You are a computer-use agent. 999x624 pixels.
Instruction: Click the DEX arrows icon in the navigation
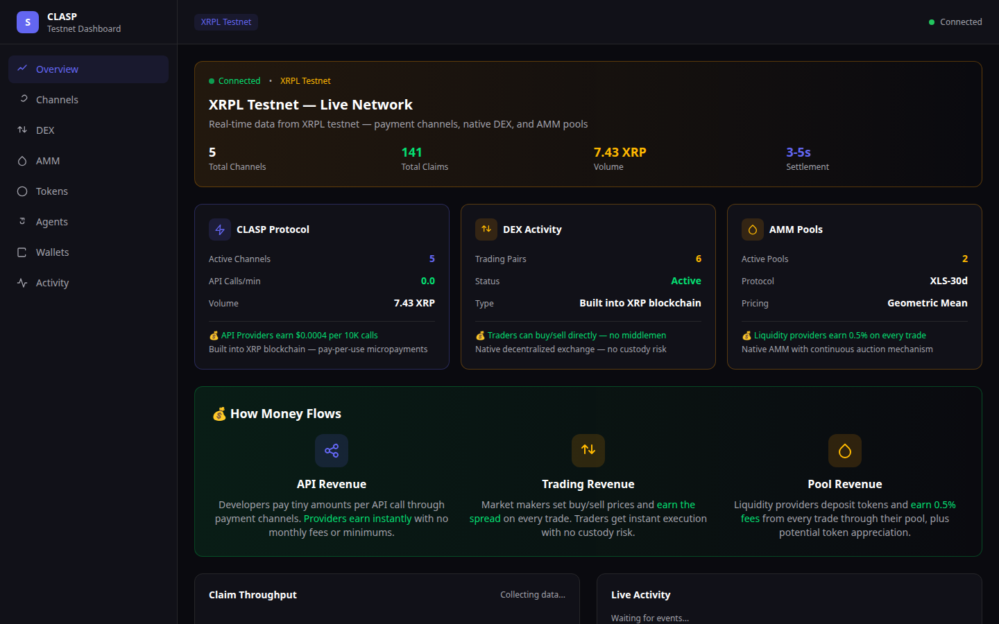(x=23, y=130)
